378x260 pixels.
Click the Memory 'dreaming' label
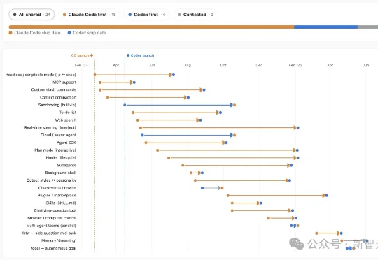point(59,240)
